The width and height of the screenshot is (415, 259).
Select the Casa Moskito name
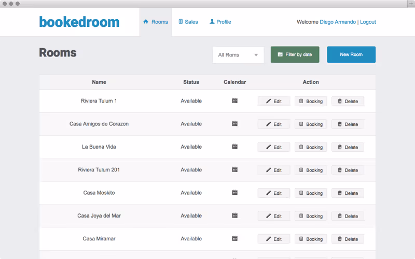click(x=99, y=193)
